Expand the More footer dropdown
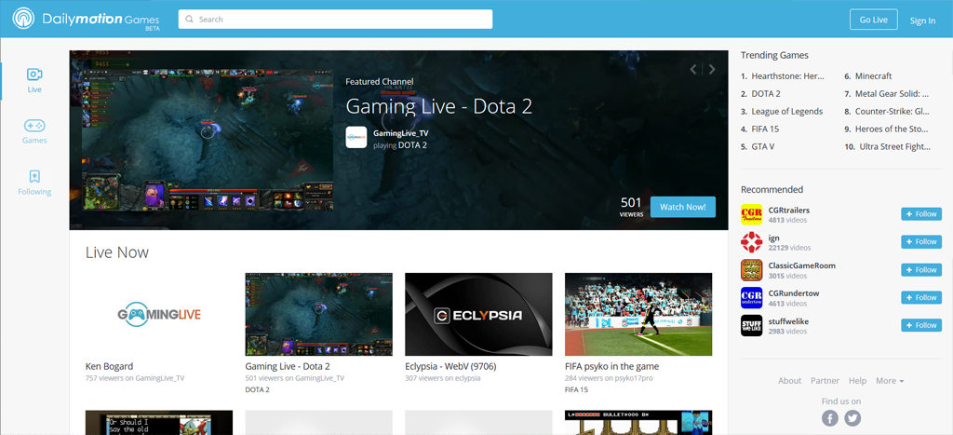The image size is (953, 435). click(x=890, y=381)
